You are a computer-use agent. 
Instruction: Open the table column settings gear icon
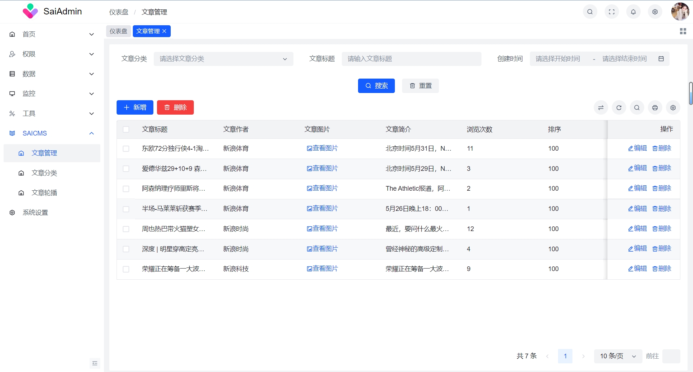673,107
